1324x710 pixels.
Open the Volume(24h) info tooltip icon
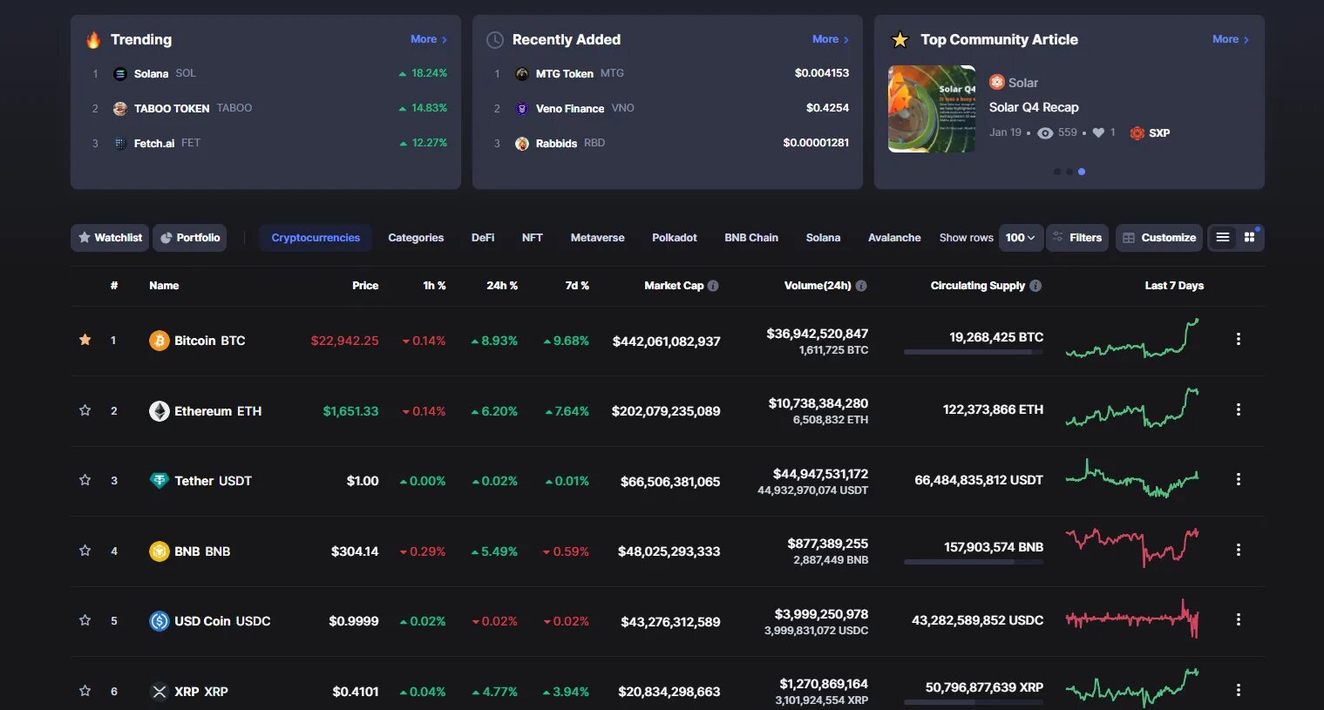point(861,286)
